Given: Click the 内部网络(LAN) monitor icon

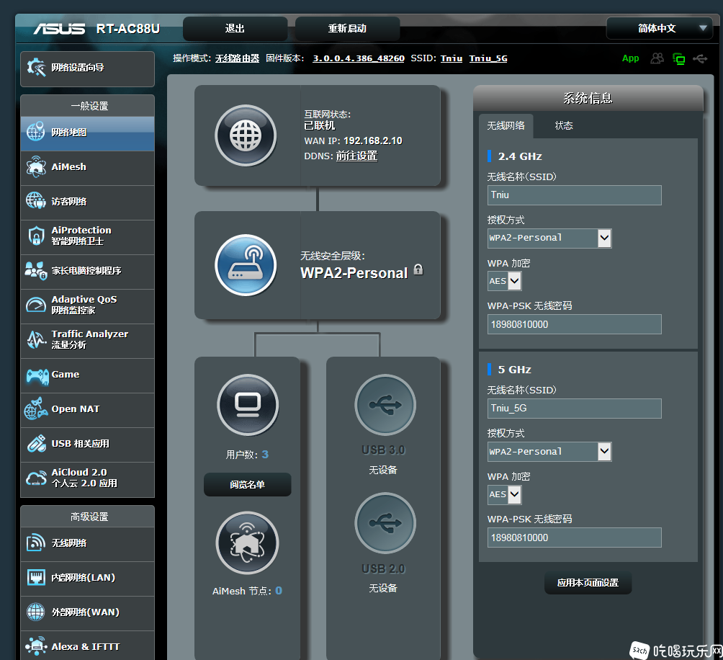Looking at the screenshot, I should point(36,578).
